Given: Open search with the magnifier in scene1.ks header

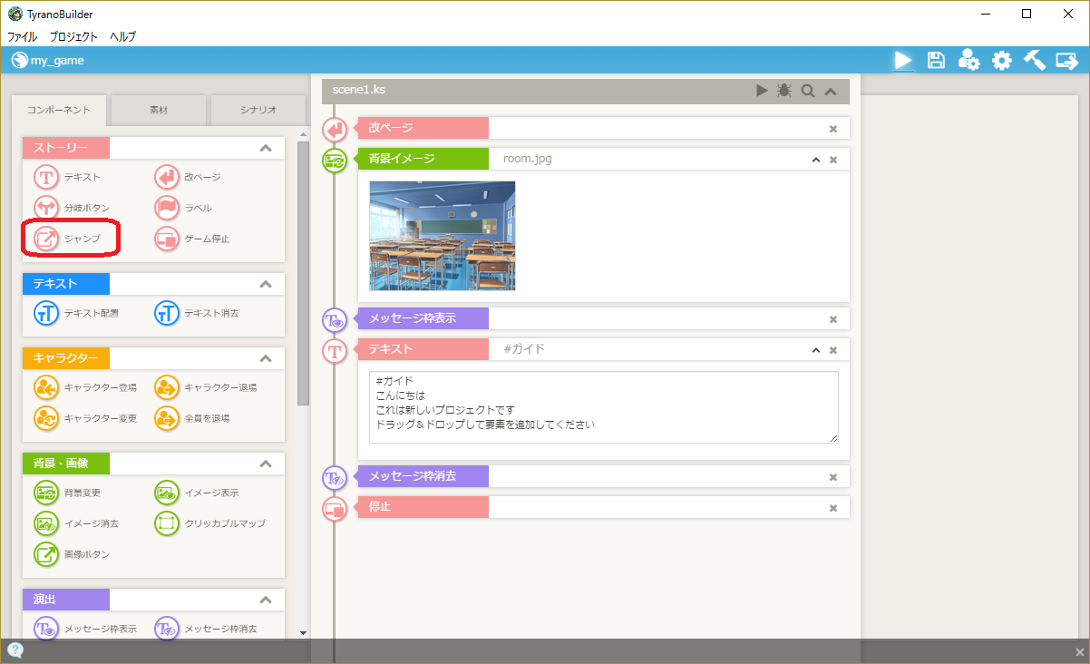Looking at the screenshot, I should (x=807, y=91).
